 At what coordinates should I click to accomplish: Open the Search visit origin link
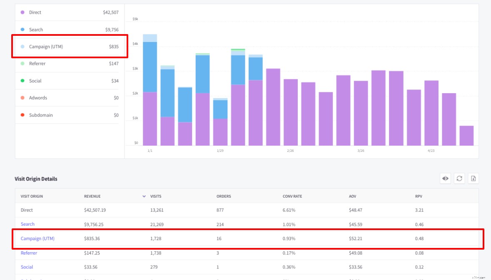click(x=27, y=224)
